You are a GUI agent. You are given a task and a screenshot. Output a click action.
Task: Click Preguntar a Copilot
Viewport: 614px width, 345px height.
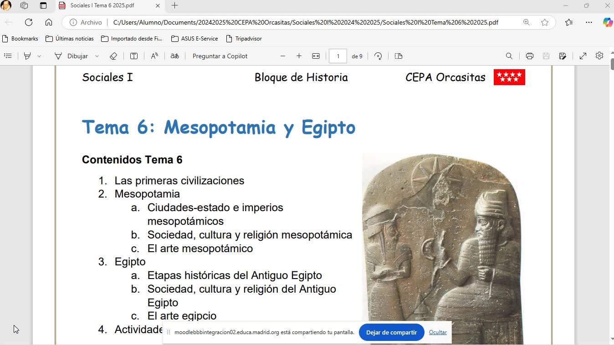coord(220,56)
